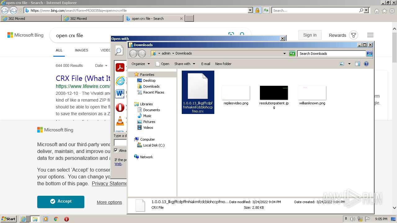
Task: Open Bing Date filter dropdown
Action: (x=101, y=66)
